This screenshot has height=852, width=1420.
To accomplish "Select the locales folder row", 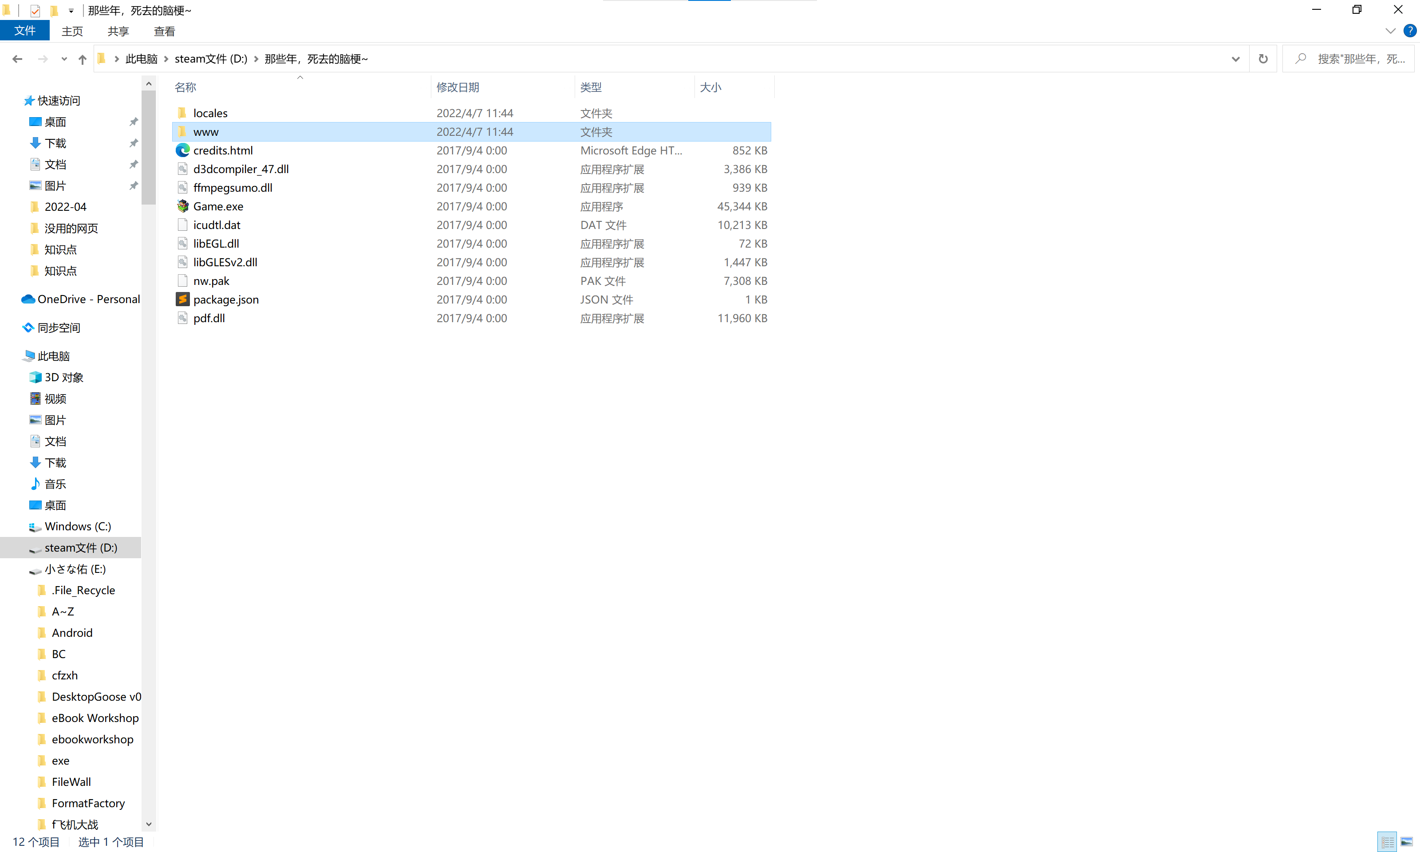I will (471, 113).
